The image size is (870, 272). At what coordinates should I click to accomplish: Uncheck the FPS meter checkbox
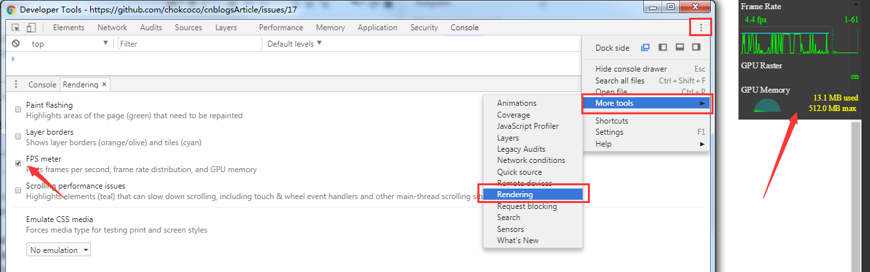point(18,164)
